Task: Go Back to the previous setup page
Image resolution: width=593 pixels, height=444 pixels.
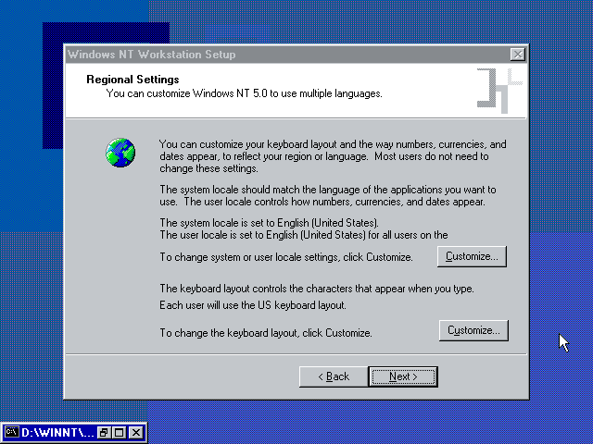Action: 334,376
